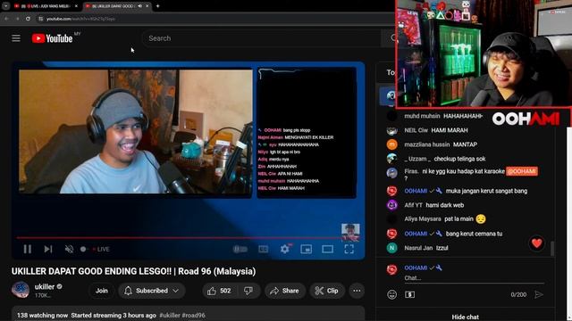Click the #ukiller hashtag
Screen dimensions: 572x321
click(x=170, y=315)
